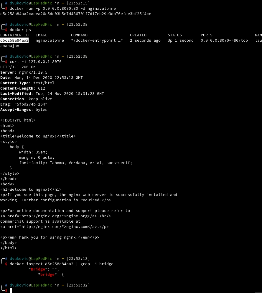Click the <h1>Welcome to nginx!</h1> line
The height and width of the screenshot is (293, 262).
[31, 190]
